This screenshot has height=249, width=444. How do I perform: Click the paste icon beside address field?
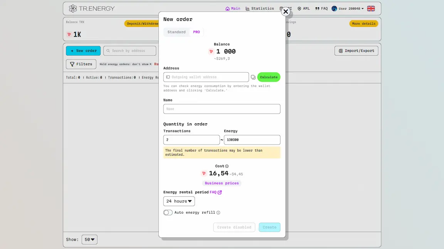253,77
